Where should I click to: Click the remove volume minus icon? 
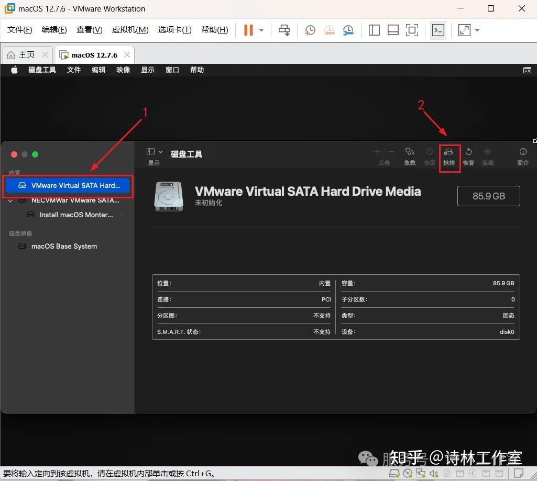click(x=391, y=152)
